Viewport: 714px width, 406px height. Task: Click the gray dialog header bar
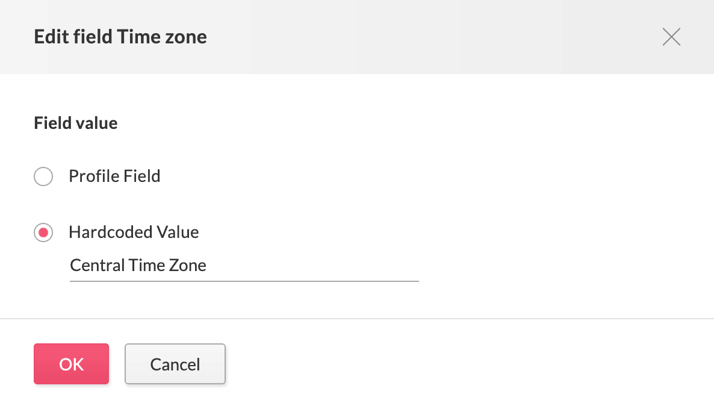421,37
